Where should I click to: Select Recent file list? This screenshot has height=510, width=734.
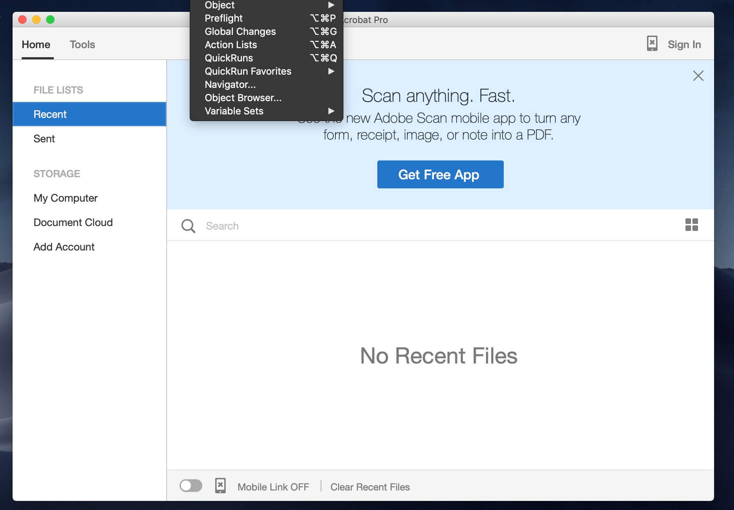[89, 114]
